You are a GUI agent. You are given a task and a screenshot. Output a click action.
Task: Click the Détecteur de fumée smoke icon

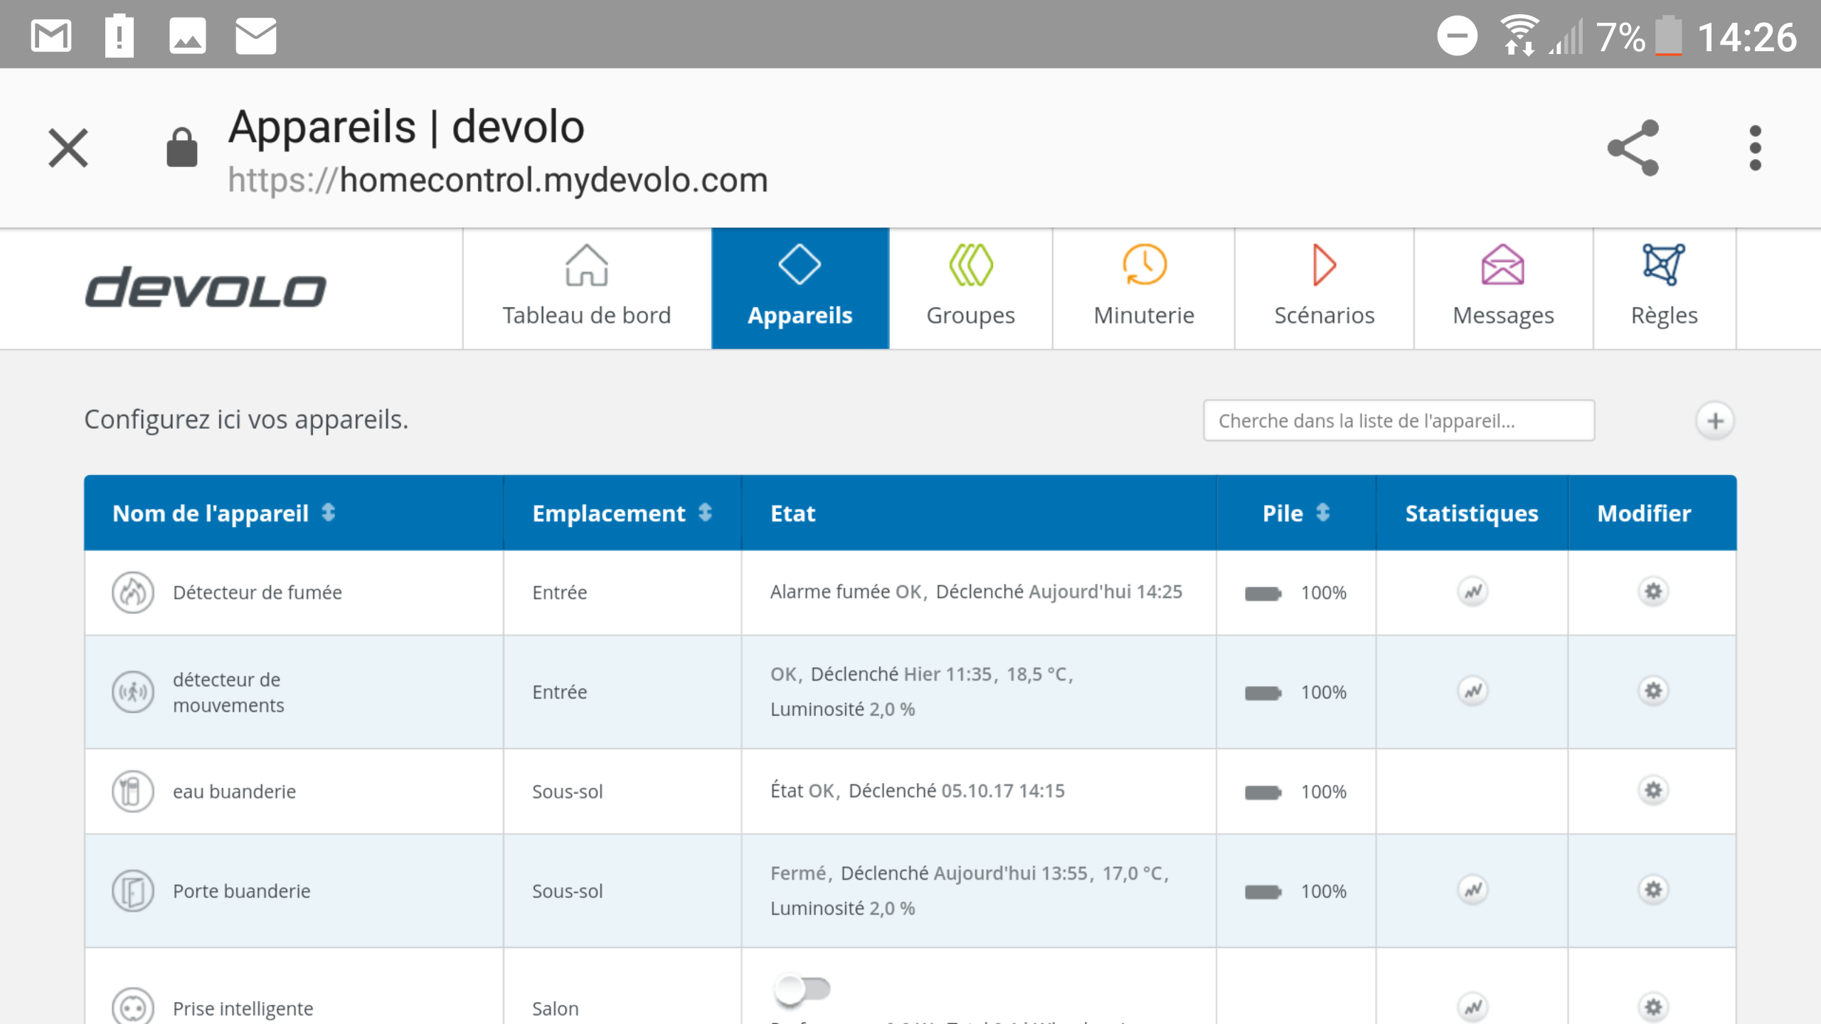click(133, 592)
